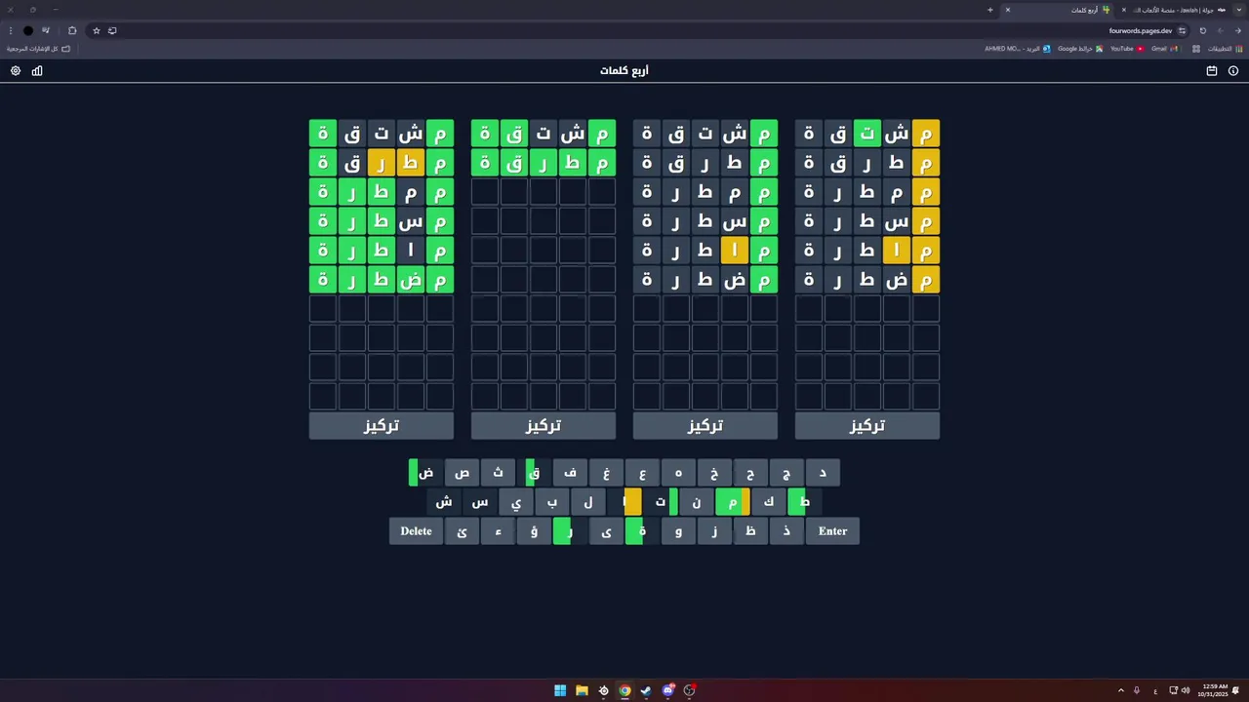Click the س key on keyboard
Viewport: 1249px width, 702px height.
point(480,502)
